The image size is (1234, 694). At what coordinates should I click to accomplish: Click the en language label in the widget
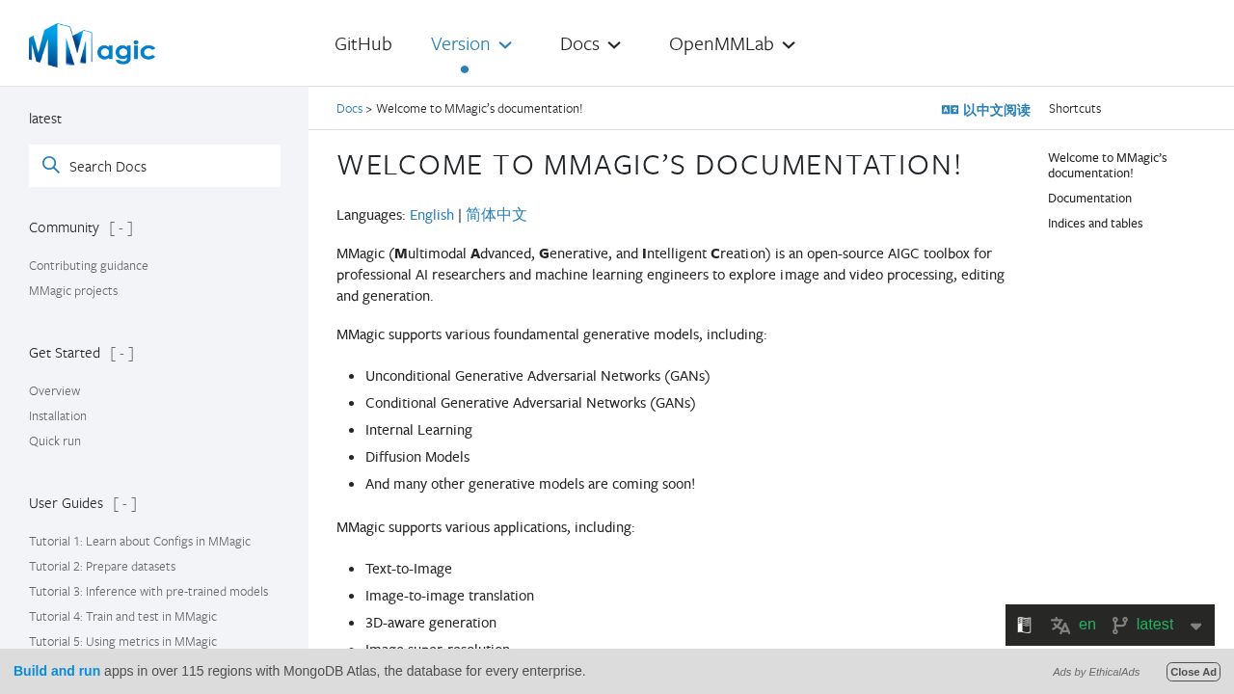(x=1086, y=625)
